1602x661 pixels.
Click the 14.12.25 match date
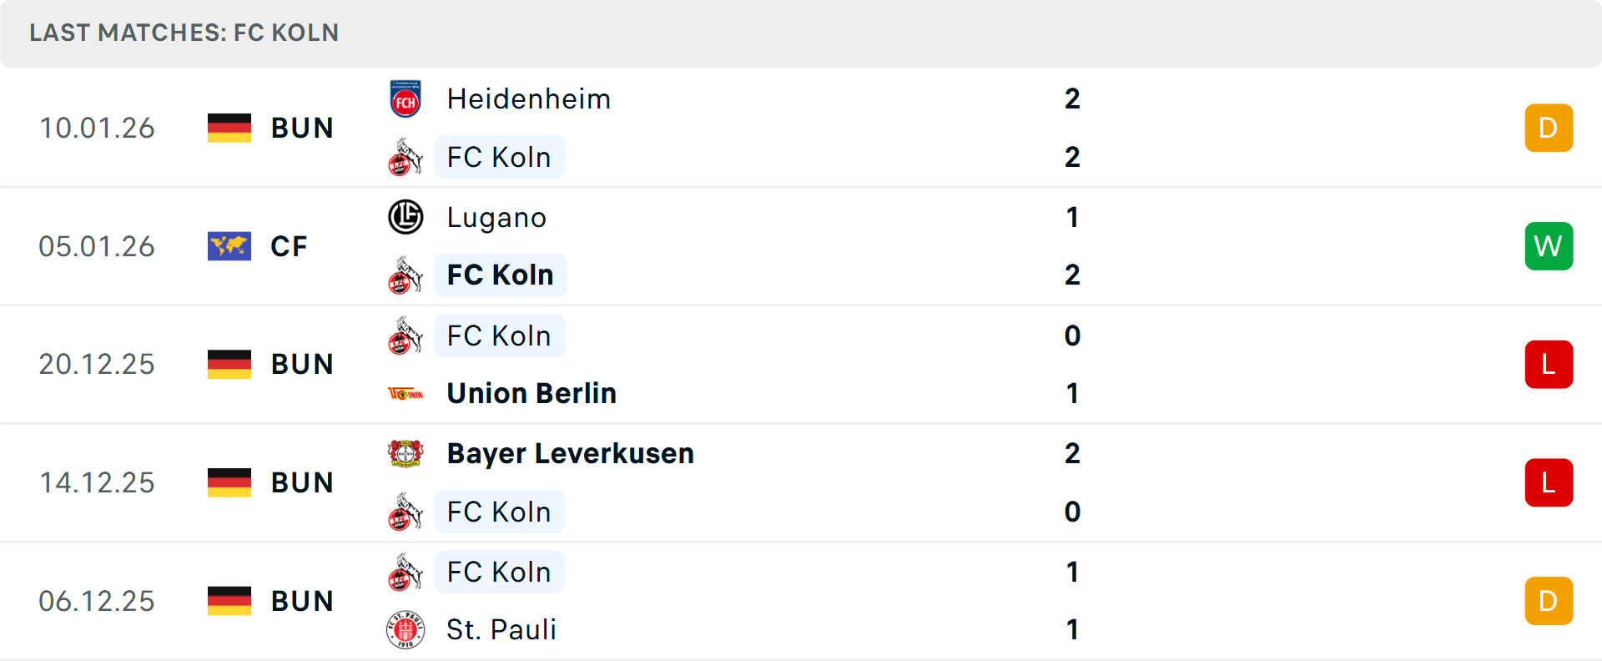pos(97,482)
